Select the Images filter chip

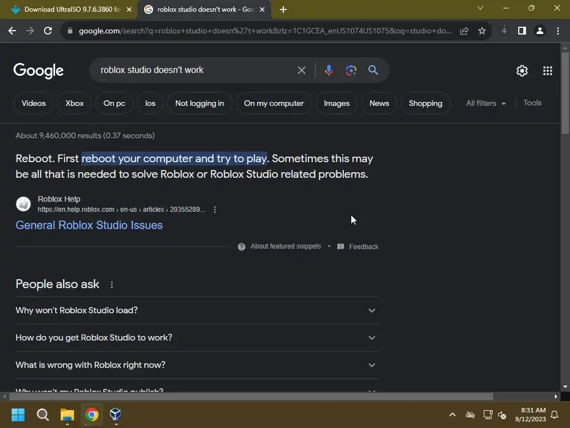tap(337, 103)
